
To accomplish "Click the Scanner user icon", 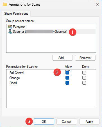I will pos(10,31).
